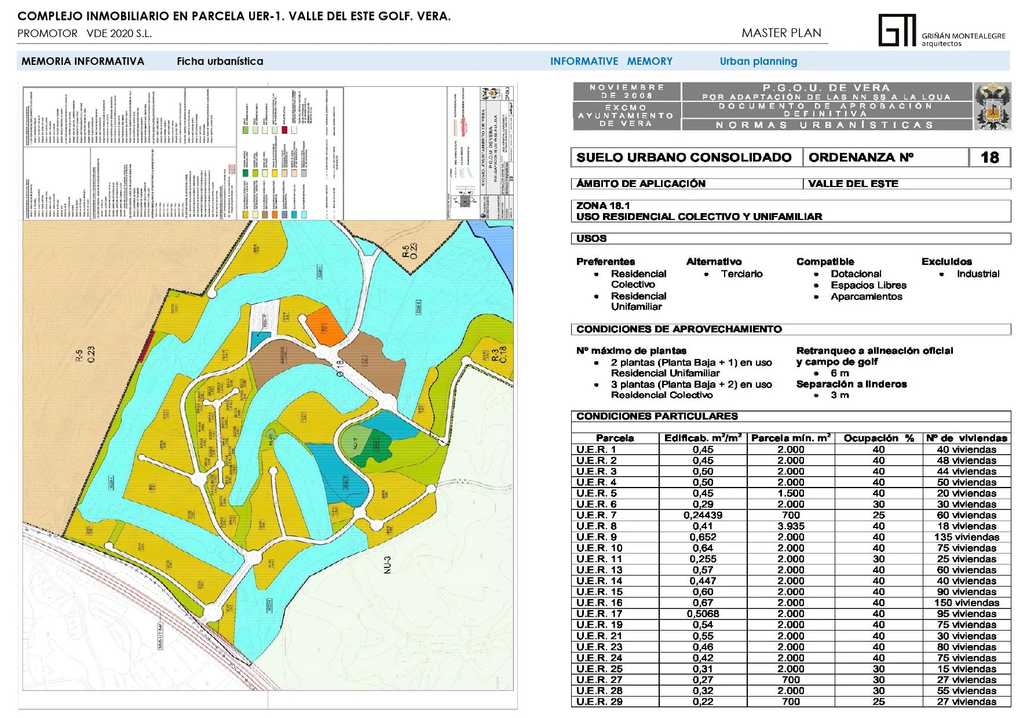Click the 'NORMAS URBANÍSTICAS' banner
Image resolution: width=1016 pixels, height=718 pixels.
(827, 125)
